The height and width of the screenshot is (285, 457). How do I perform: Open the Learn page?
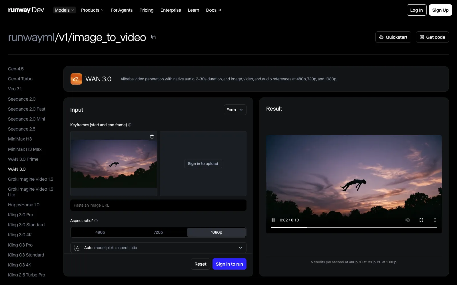[193, 10]
